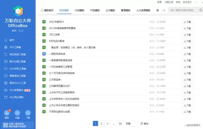
Task: Switch to the 管理模板 tab
Action: [x=125, y=10]
